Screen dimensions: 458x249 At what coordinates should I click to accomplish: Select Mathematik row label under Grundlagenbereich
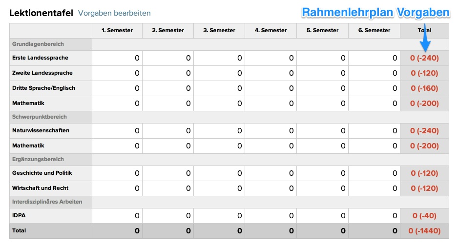(28, 104)
